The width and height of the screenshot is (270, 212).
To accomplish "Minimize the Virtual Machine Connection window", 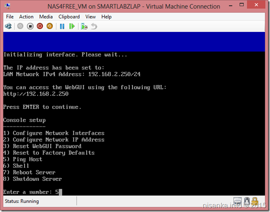I will [231, 6].
